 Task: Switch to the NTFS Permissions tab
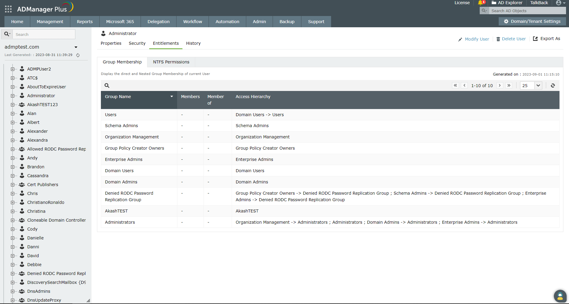pos(171,62)
